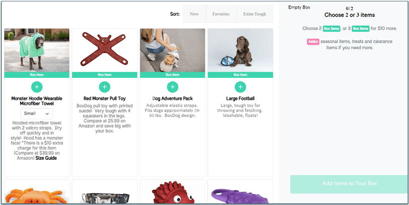Open the Size Guide link

pyautogui.click(x=45, y=158)
